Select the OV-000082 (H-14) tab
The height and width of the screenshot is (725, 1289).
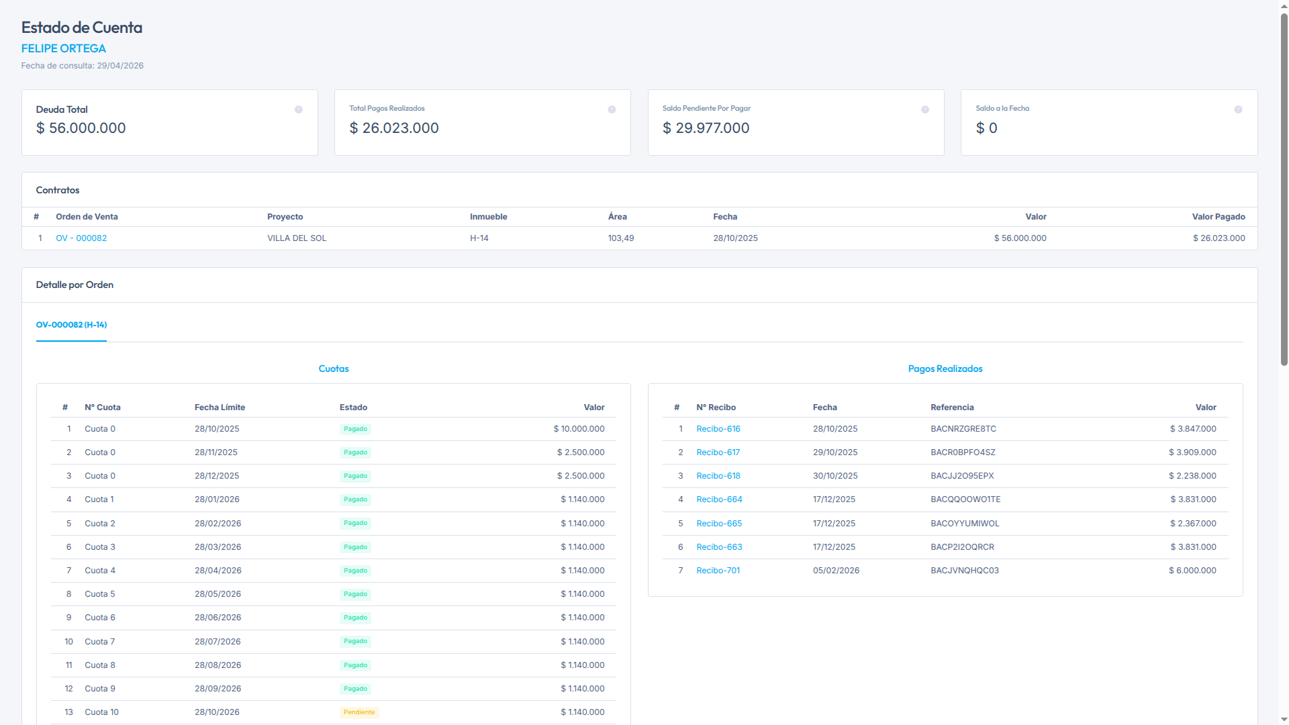(x=71, y=325)
